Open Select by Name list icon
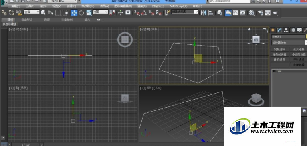This screenshot has height=146, width=307. (50, 13)
